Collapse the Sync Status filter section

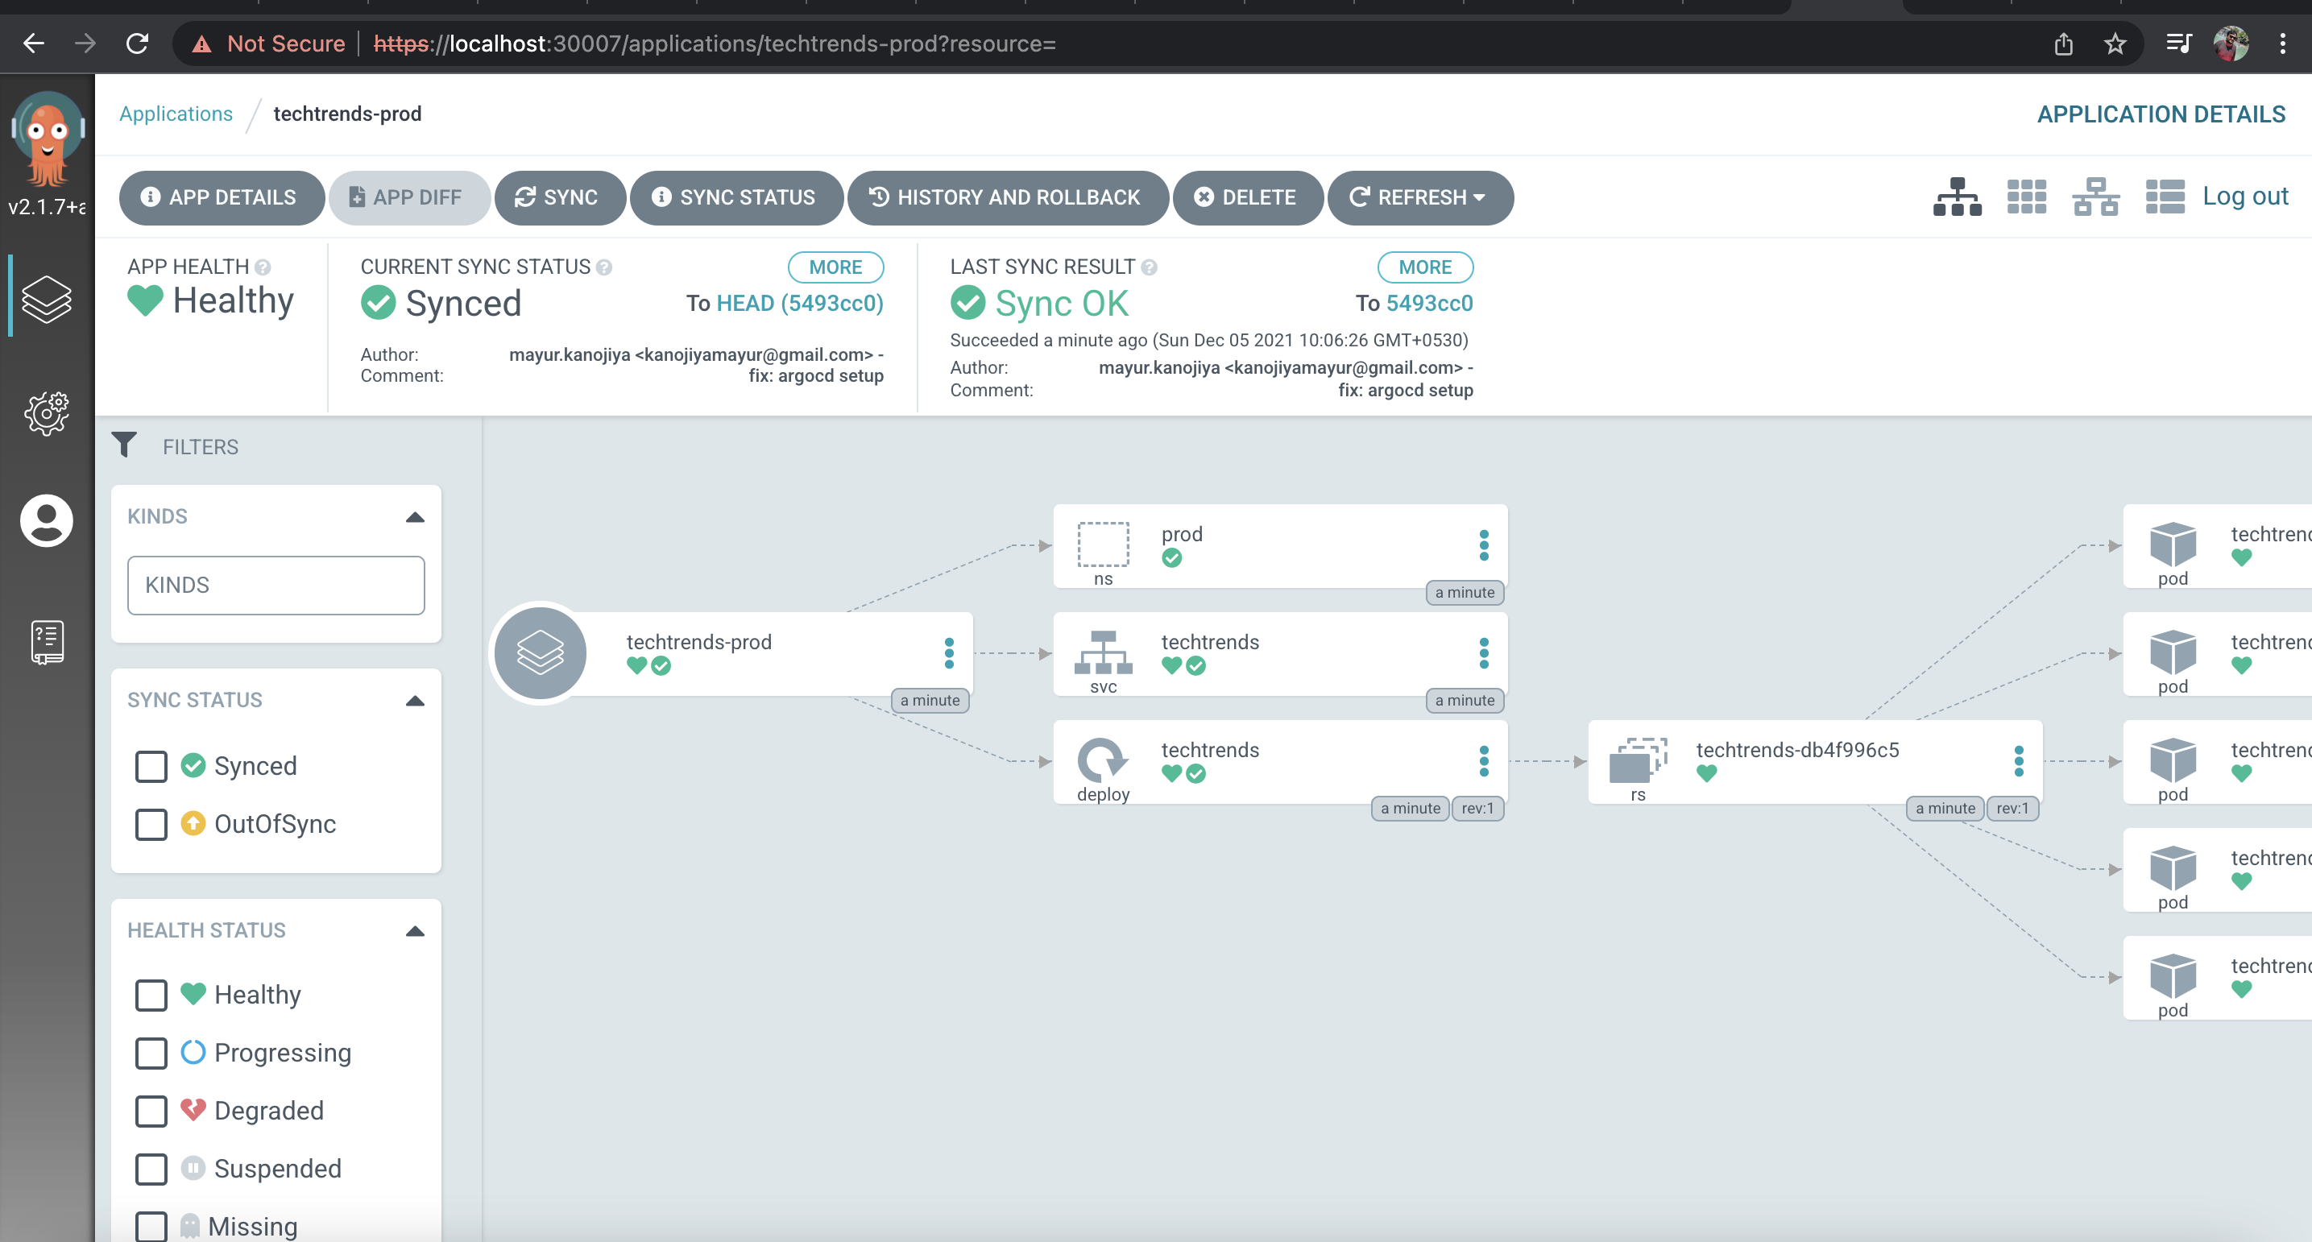coord(415,701)
